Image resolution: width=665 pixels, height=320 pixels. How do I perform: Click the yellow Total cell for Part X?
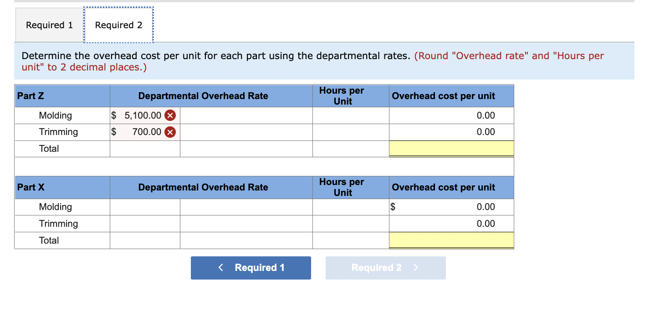coord(451,240)
